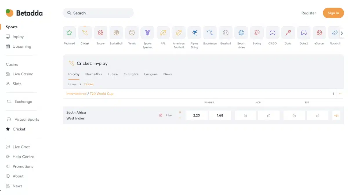Choose the Tennis sport icon
The width and height of the screenshot is (348, 195).
tap(132, 33)
